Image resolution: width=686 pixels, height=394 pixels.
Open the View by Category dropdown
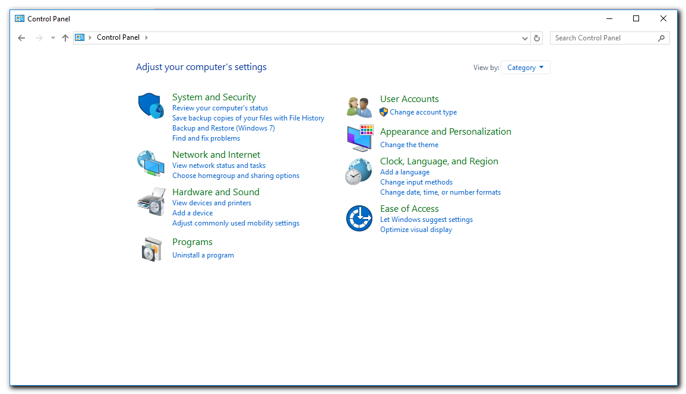[x=526, y=68]
